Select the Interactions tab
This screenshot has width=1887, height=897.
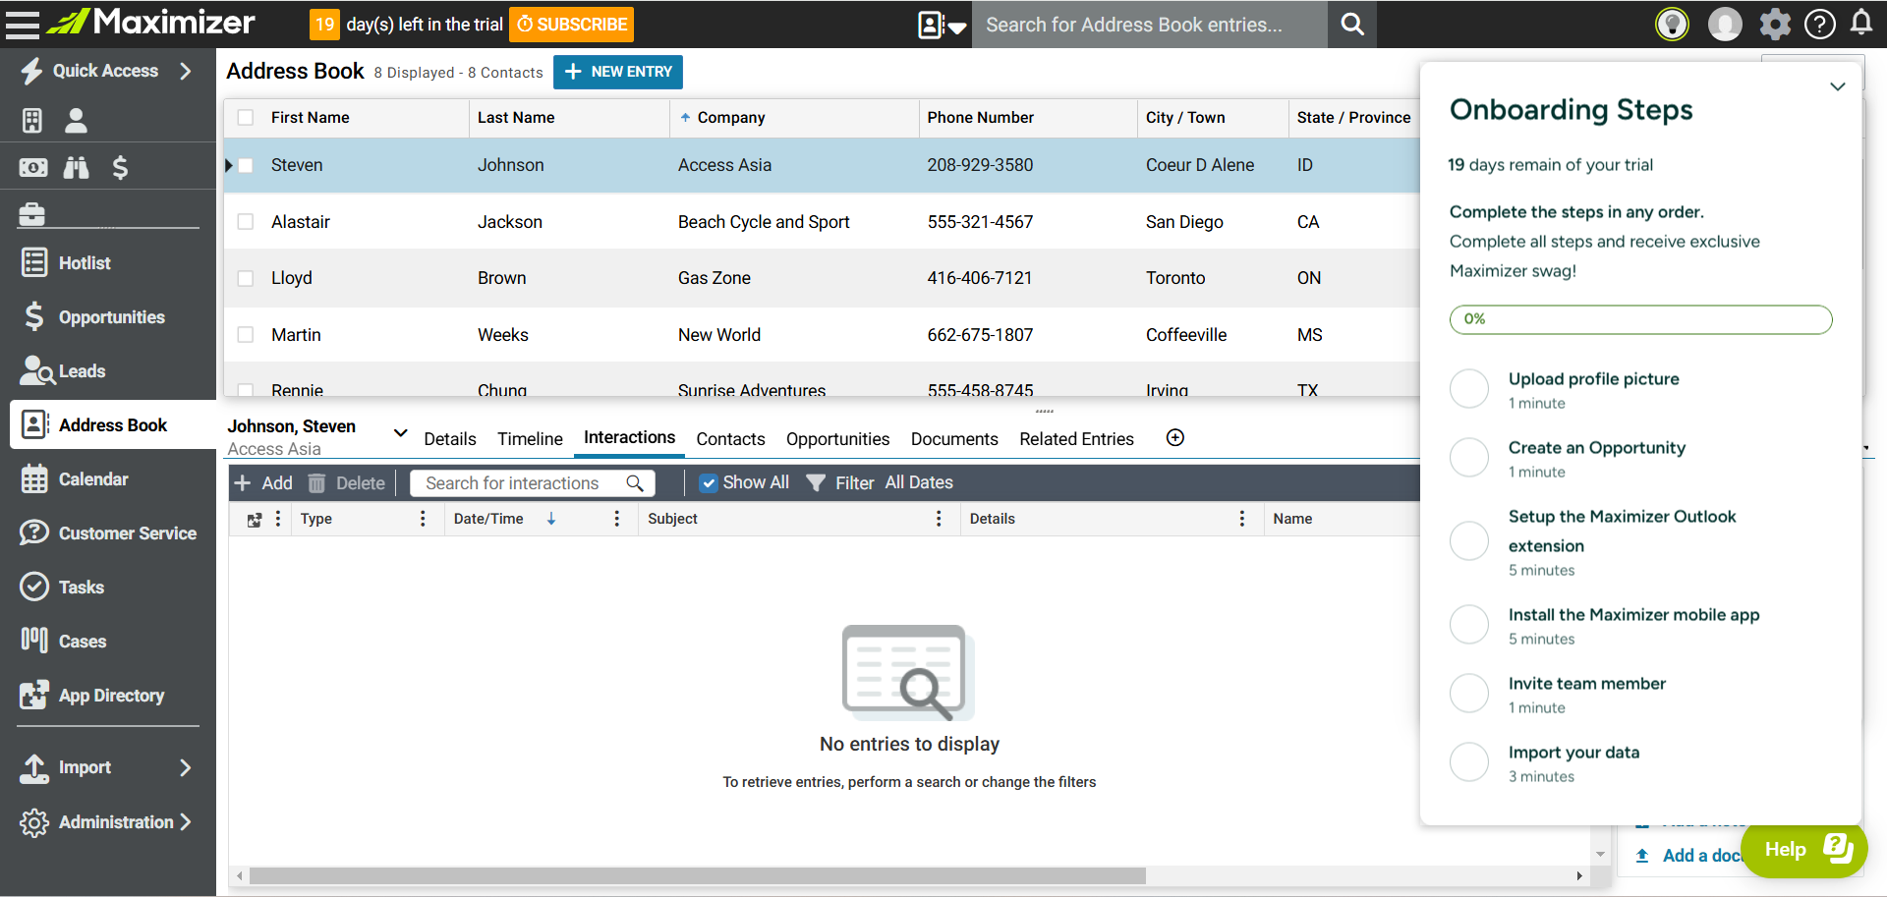(629, 437)
